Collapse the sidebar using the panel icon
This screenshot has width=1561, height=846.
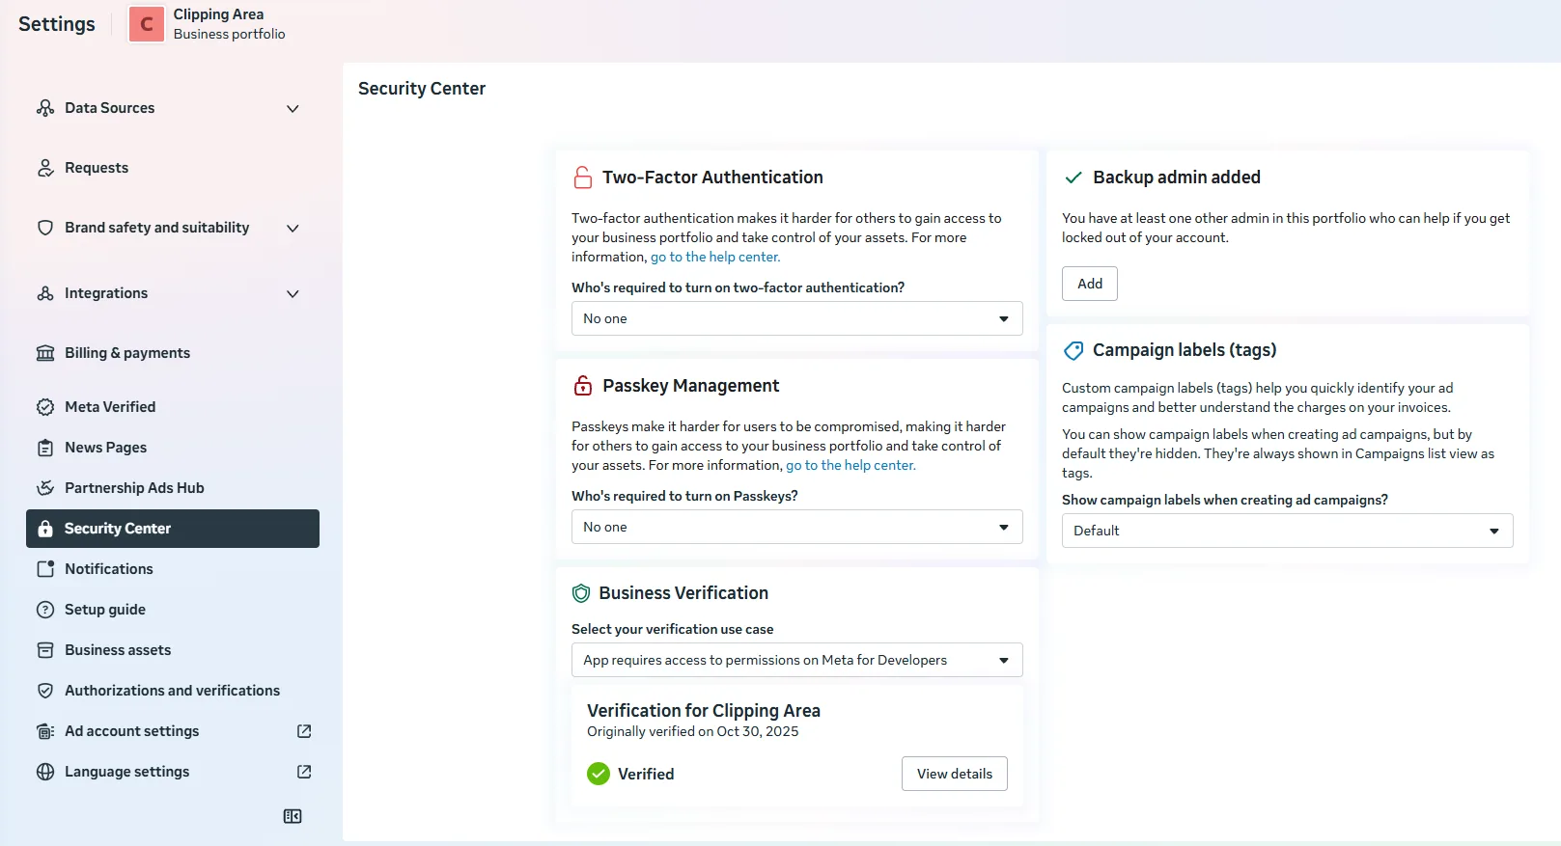[x=293, y=816]
